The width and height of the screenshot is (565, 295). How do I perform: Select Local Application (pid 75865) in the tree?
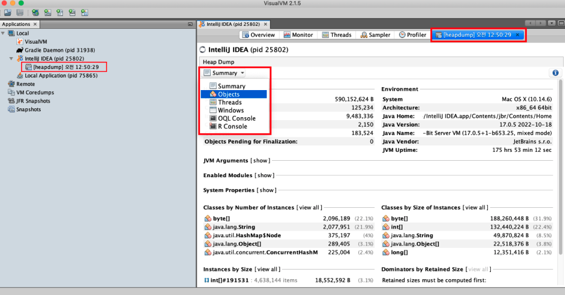point(57,75)
